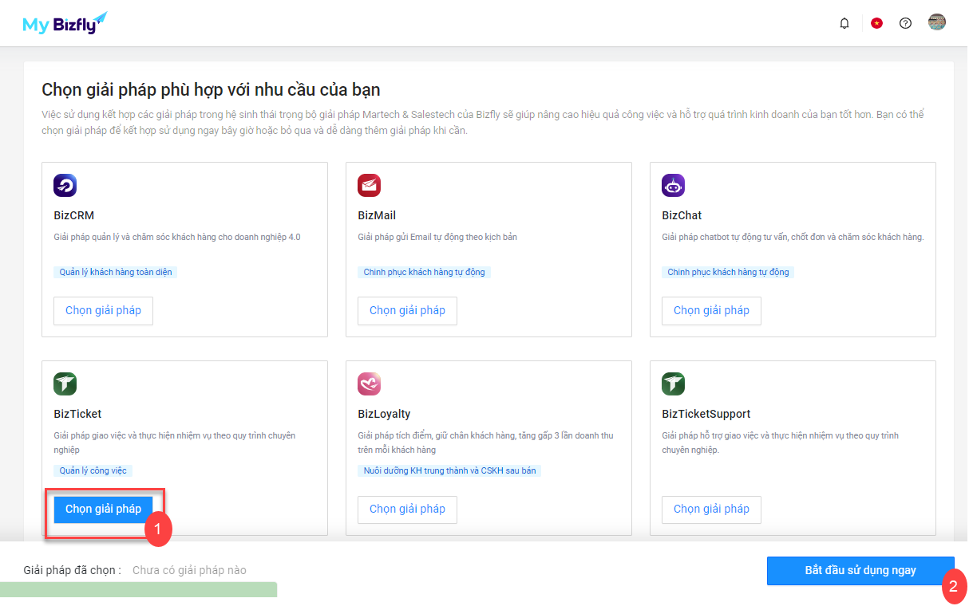Click BizChat chatbot description text

pyautogui.click(x=793, y=237)
